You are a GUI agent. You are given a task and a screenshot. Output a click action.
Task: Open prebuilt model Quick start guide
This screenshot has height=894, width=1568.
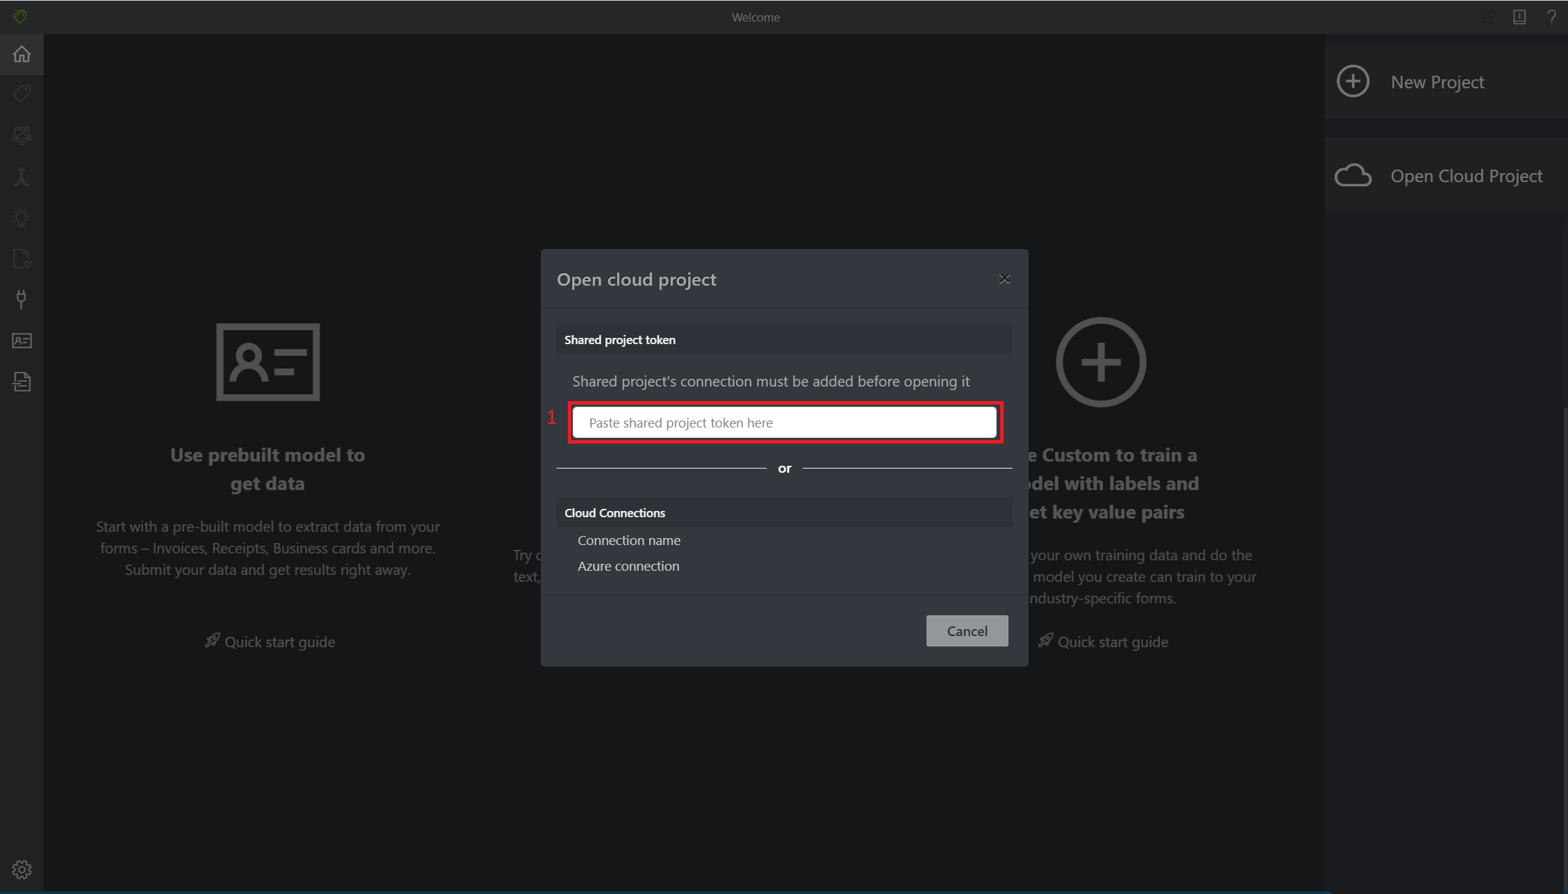(279, 642)
